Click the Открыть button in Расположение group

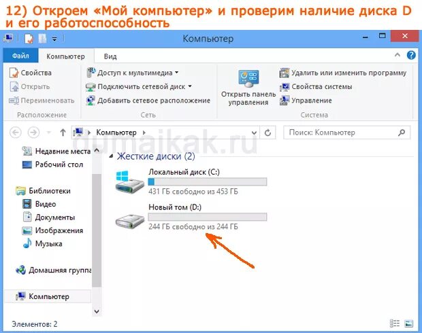(x=30, y=87)
